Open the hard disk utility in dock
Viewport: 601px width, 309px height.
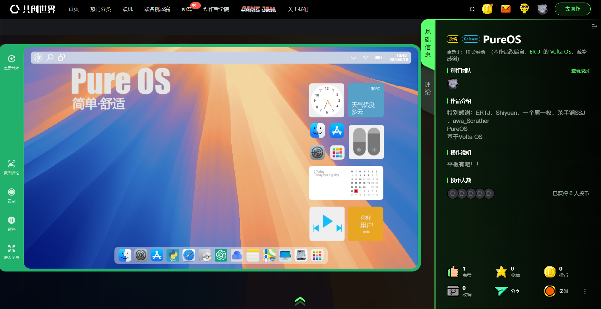(x=301, y=255)
